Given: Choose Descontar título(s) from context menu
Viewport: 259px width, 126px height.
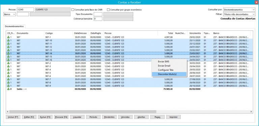Looking at the screenshot, I should pos(169,74).
